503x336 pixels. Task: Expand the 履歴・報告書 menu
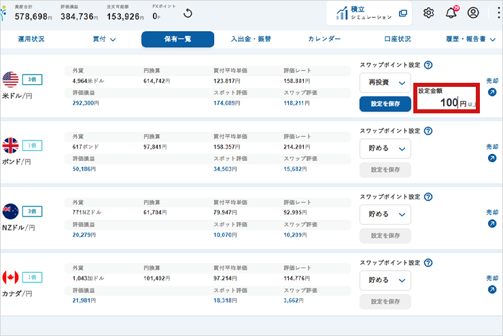click(x=470, y=39)
